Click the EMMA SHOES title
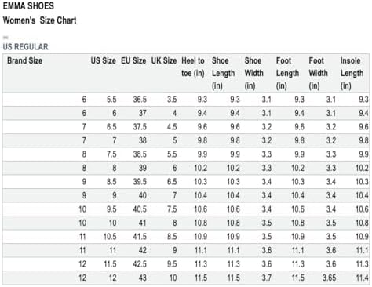Image resolution: width=372 pixels, height=287 pixels. pos(28,6)
